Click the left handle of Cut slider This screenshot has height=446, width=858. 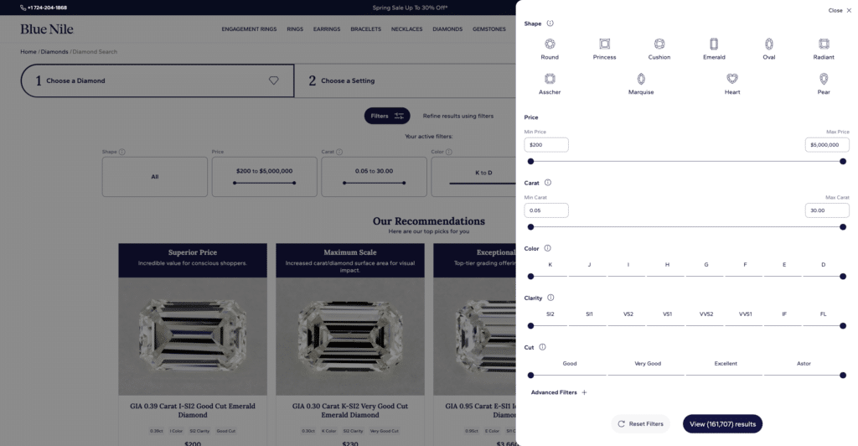point(530,375)
